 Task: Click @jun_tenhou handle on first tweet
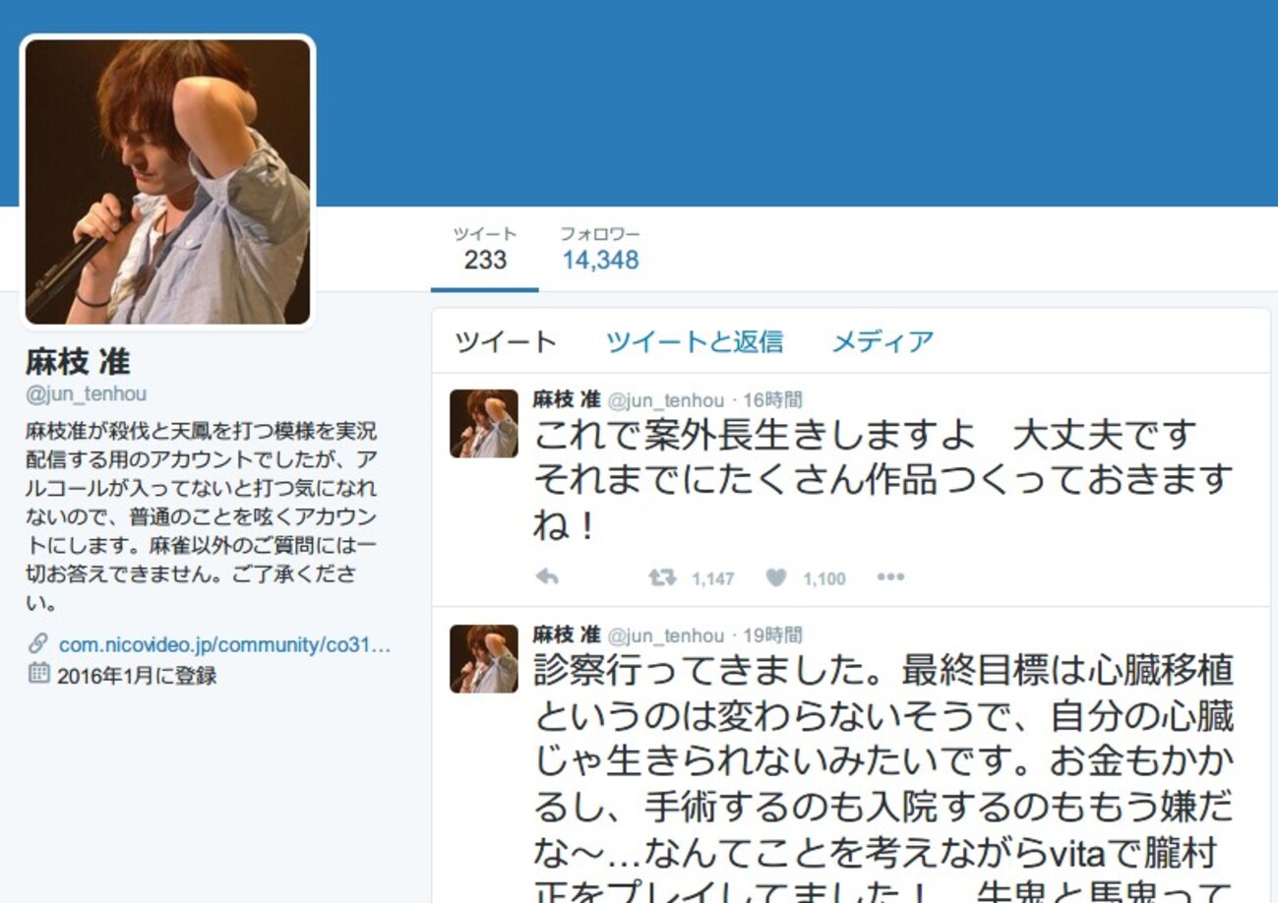click(x=665, y=400)
